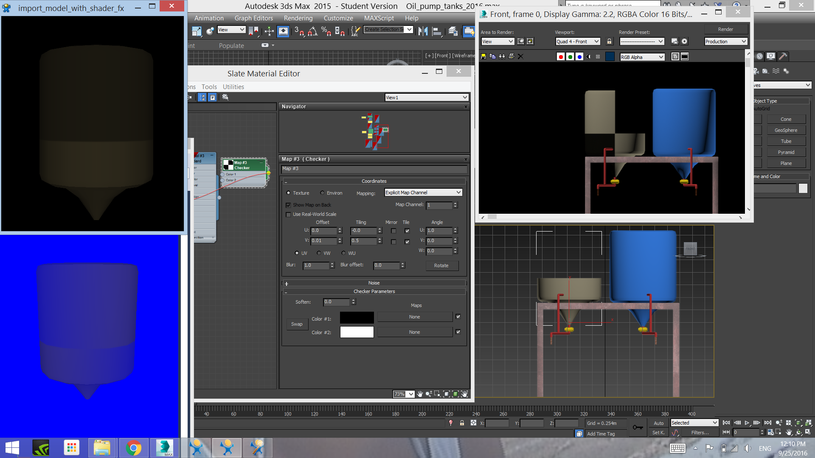This screenshot has width=815, height=458.
Task: Click the Pan tool in Slate editor
Action: (x=420, y=394)
